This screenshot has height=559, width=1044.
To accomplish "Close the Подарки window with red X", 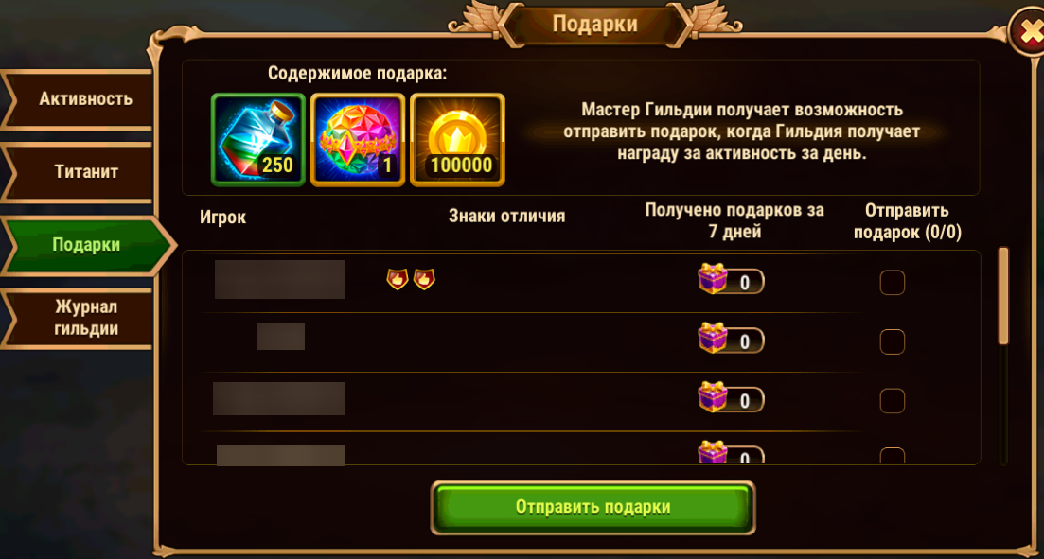I will tap(1026, 33).
